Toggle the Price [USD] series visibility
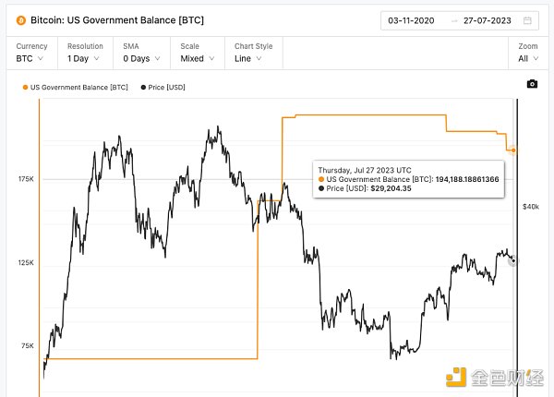 click(x=168, y=88)
